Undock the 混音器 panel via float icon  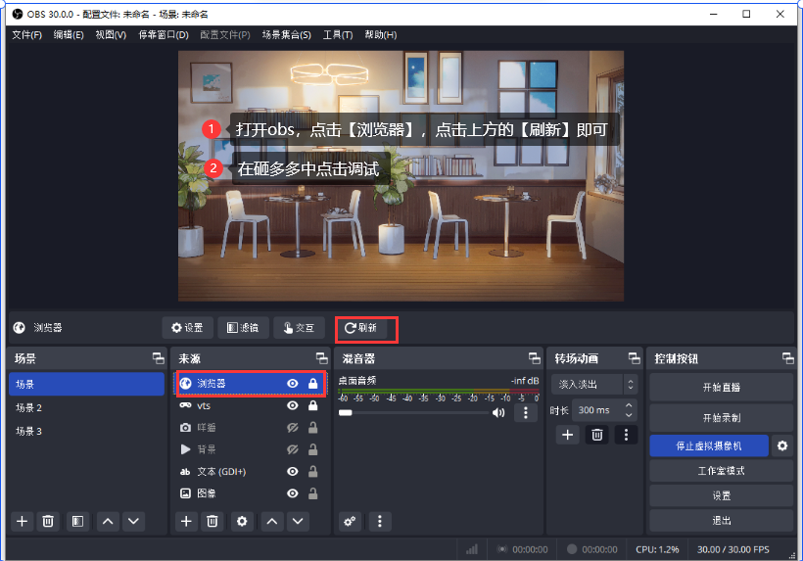click(534, 358)
